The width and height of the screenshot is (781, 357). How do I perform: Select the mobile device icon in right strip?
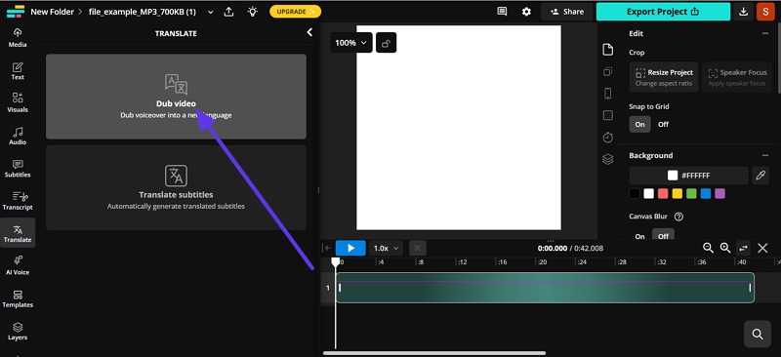pos(607,94)
